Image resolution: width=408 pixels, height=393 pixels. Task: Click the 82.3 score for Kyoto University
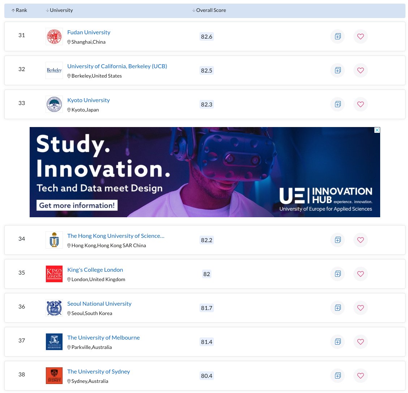207,105
